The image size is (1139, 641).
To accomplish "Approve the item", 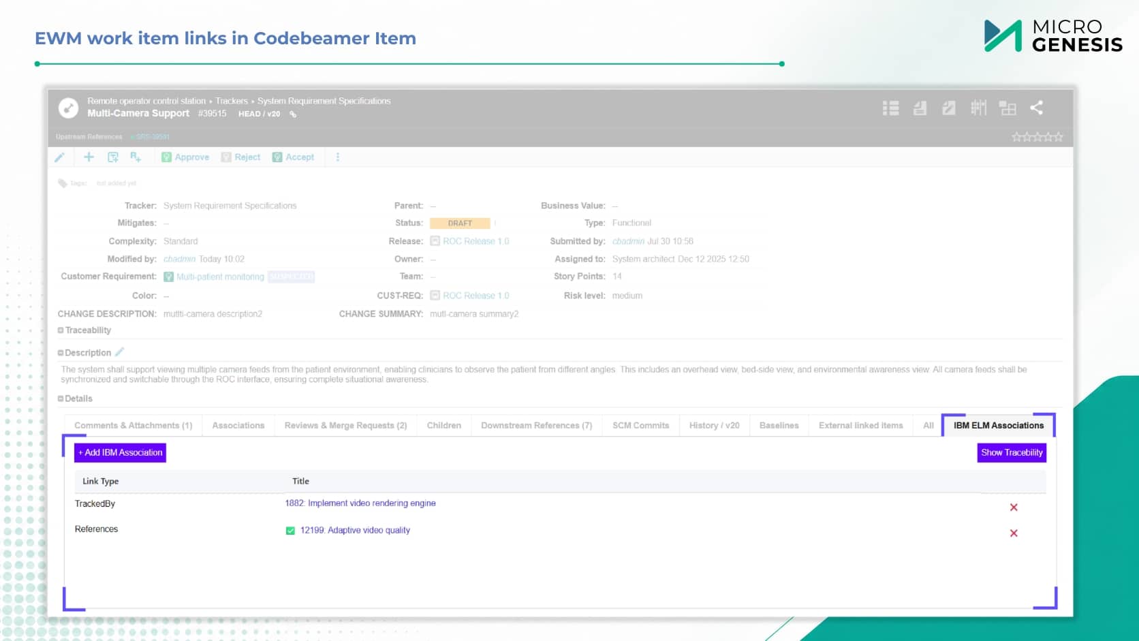I will coord(185,157).
